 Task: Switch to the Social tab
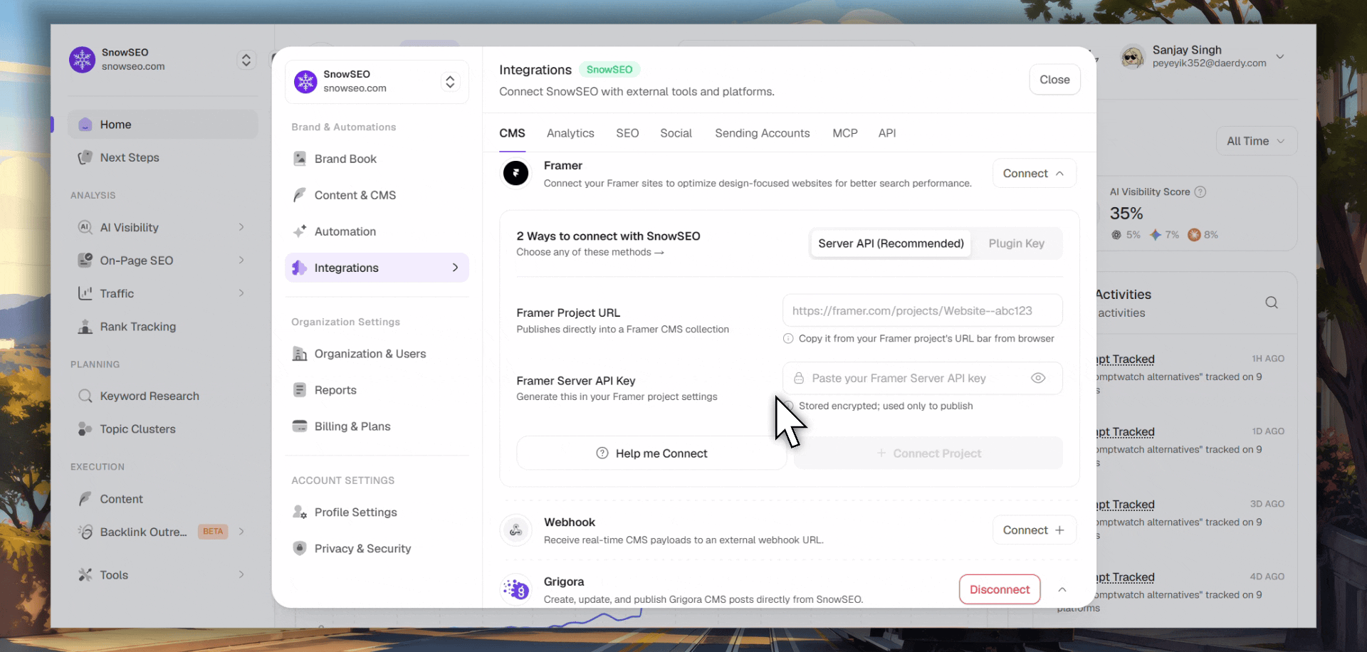click(x=676, y=133)
